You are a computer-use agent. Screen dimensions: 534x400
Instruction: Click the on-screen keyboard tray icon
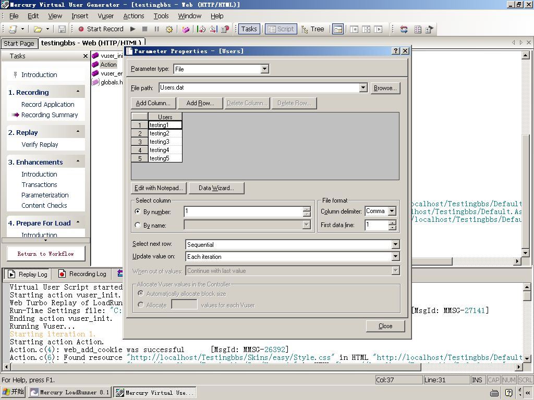[x=494, y=393]
